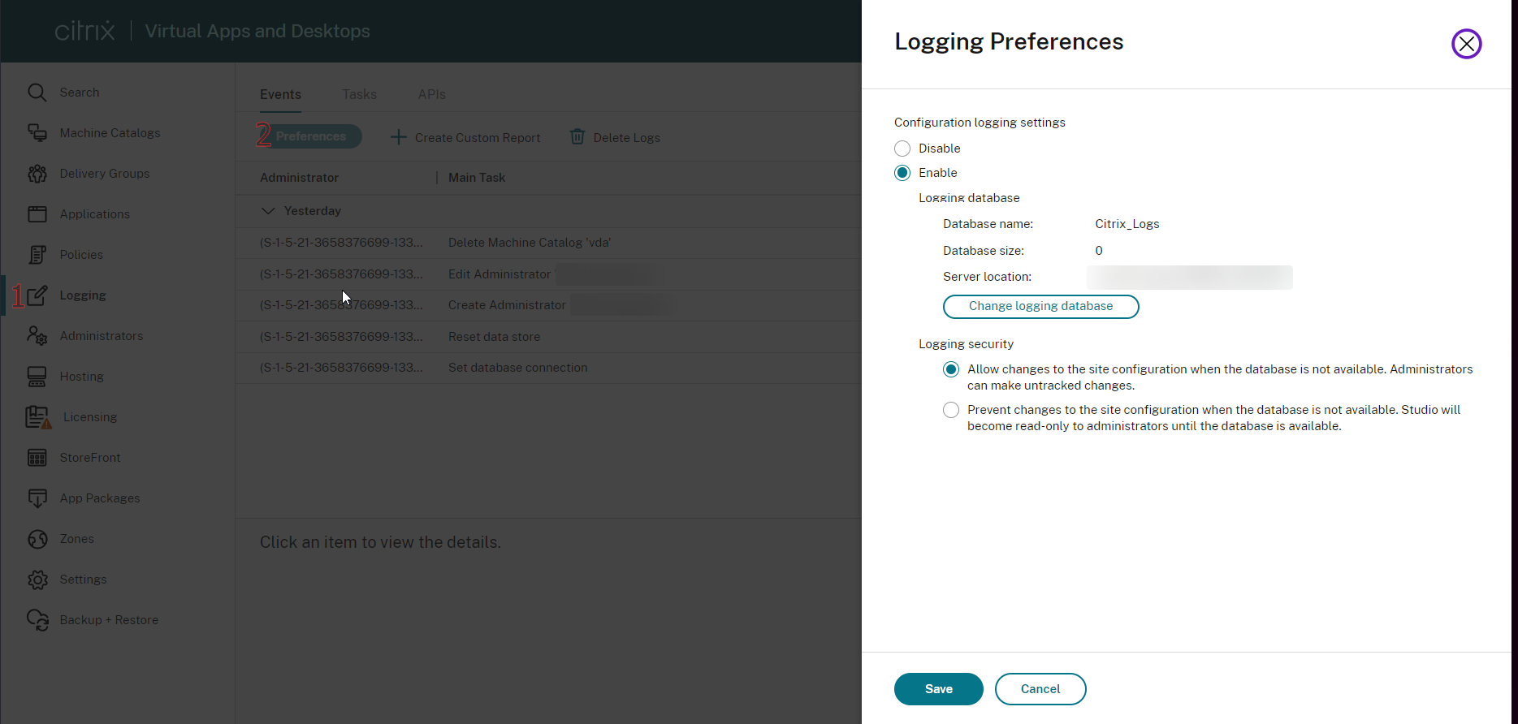The height and width of the screenshot is (724, 1518).
Task: Click the Hosting server icon
Action: pos(37,377)
